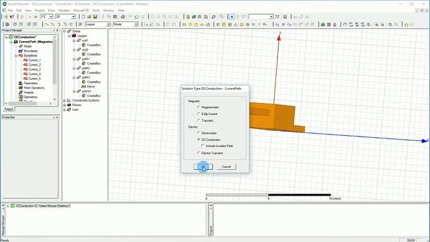Click the Find magnifier icon in top toolbar
The height and width of the screenshot is (242, 430).
pyautogui.click(x=214, y=17)
